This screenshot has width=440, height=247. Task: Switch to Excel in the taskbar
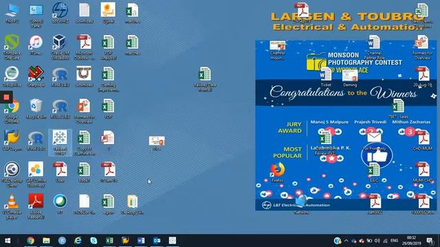(109, 241)
